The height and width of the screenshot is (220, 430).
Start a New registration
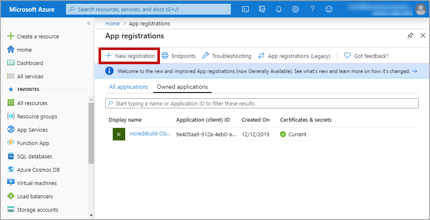point(130,56)
